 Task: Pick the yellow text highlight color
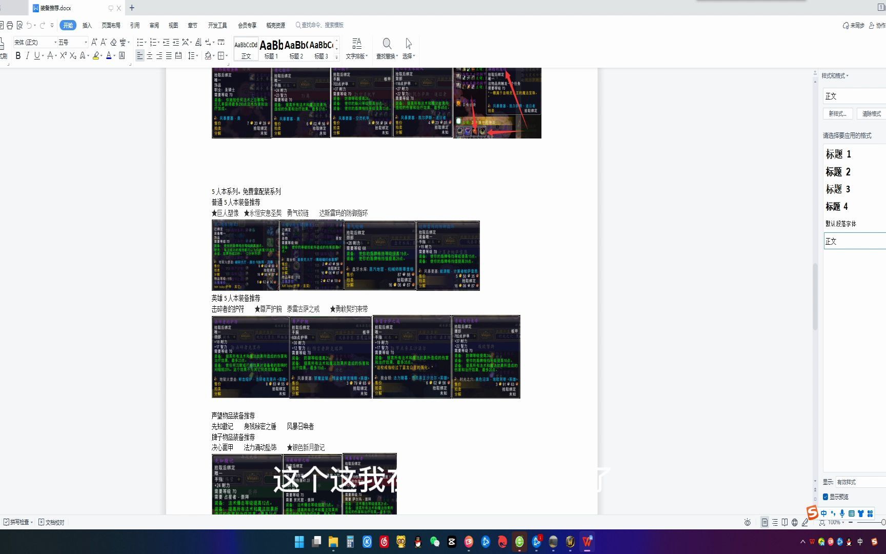click(x=96, y=55)
